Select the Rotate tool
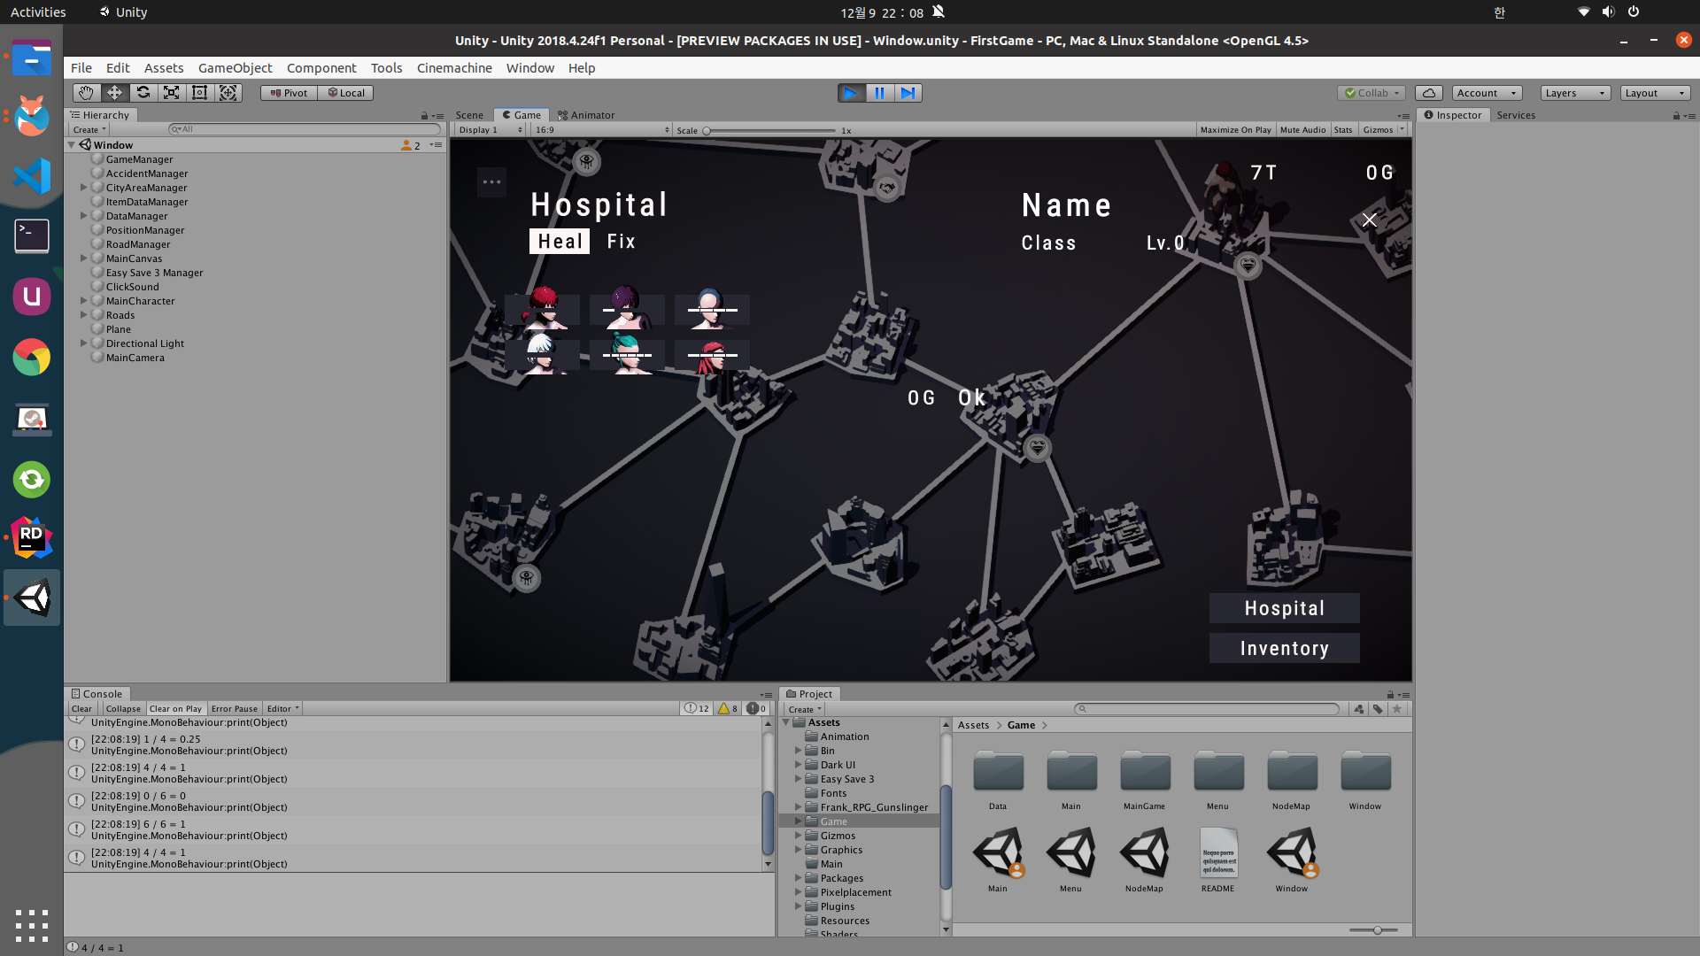The width and height of the screenshot is (1700, 956). (143, 93)
